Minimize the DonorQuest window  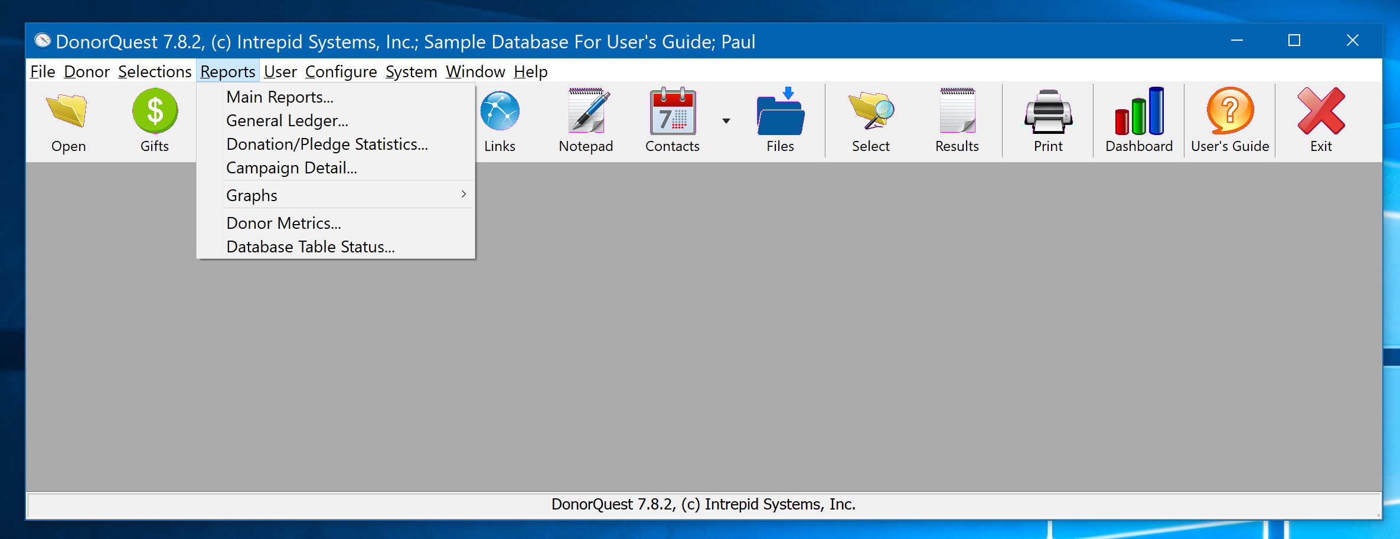(x=1237, y=40)
